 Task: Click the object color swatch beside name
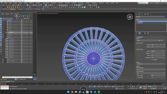166,17
